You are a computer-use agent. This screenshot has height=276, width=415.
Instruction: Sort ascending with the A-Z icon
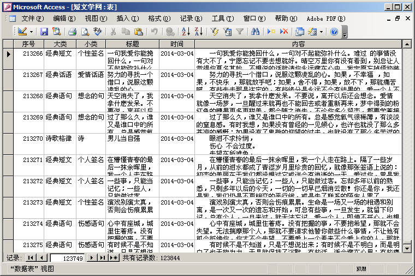186,32
